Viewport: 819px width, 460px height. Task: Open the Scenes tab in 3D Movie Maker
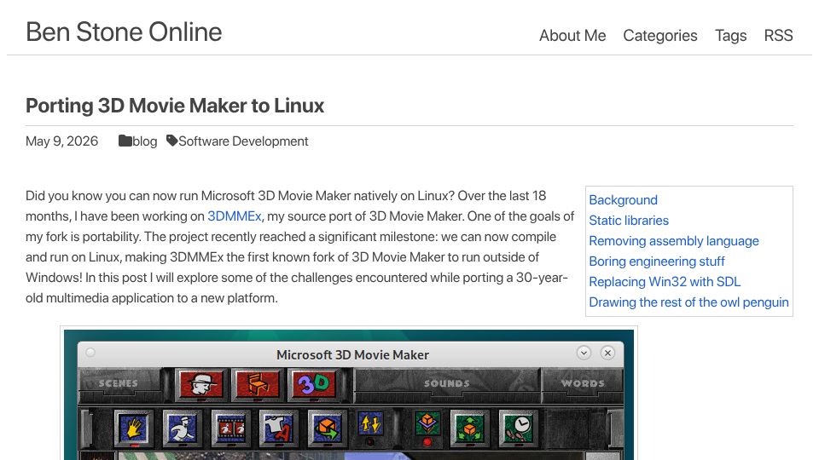[x=119, y=383]
